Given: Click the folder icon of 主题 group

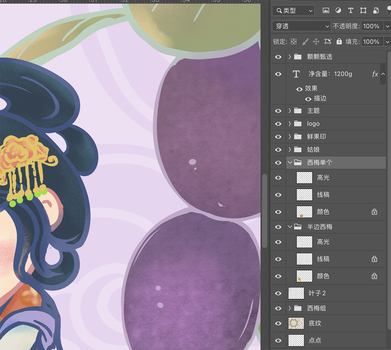Looking at the screenshot, I should 298,110.
